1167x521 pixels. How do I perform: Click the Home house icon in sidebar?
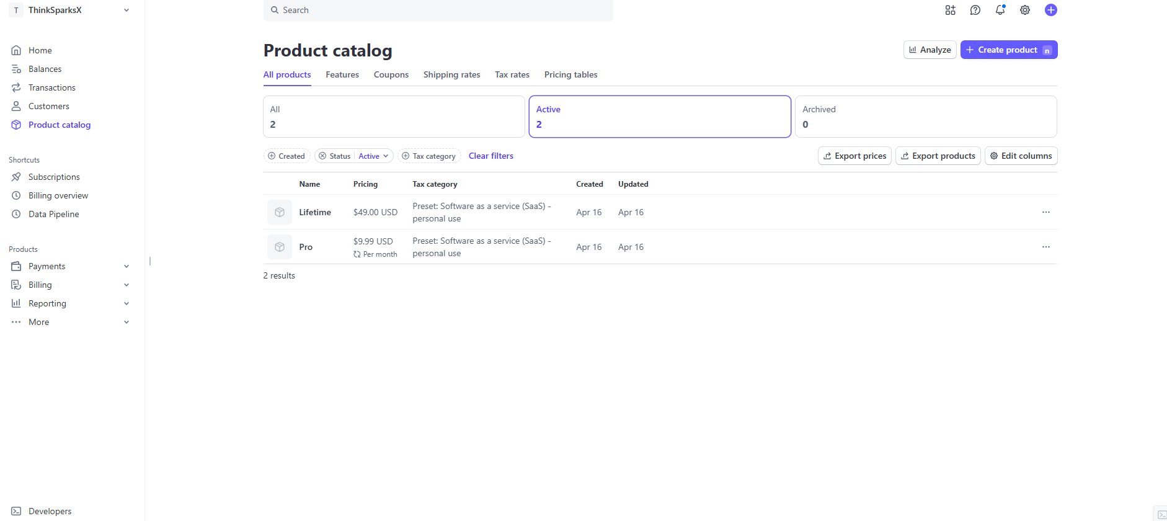[16, 50]
